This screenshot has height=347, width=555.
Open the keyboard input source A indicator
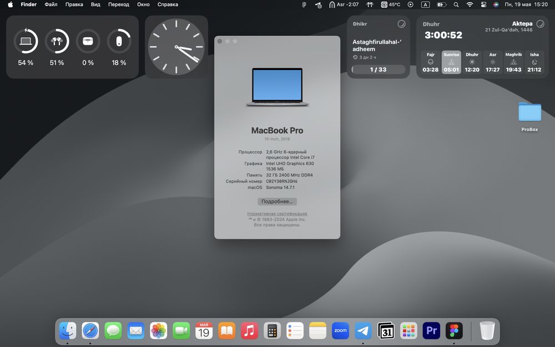(426, 4)
